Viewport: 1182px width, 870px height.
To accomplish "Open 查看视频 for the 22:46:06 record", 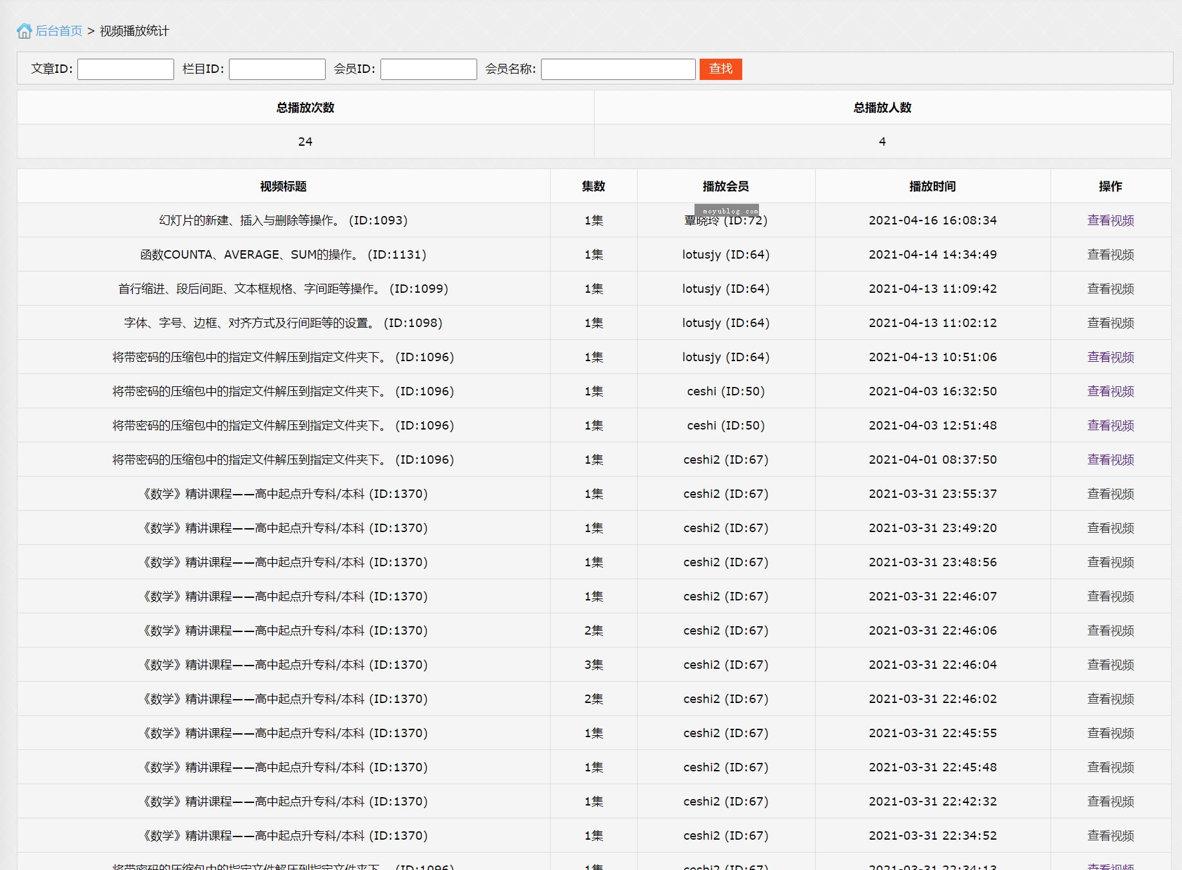I will coord(1110,631).
